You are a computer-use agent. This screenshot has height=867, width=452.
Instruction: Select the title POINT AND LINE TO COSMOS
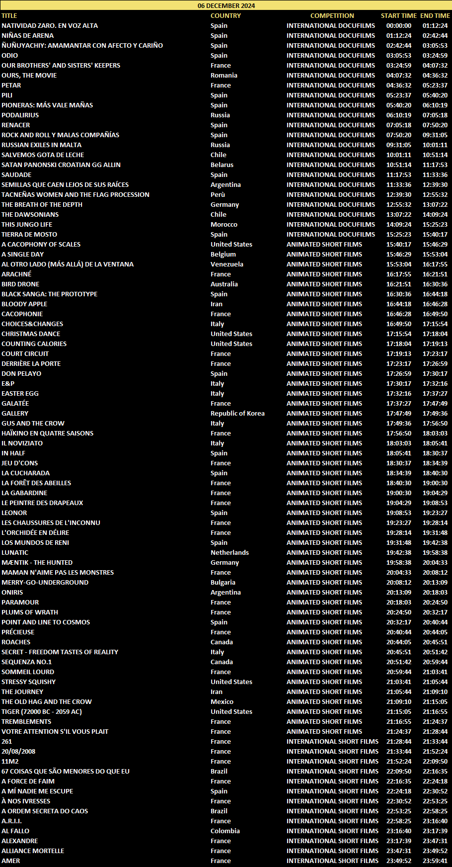pos(46,622)
